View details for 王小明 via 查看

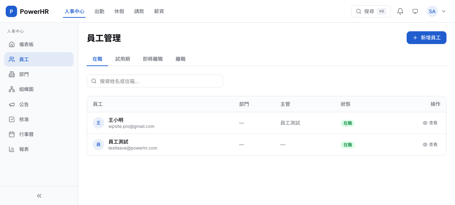(x=430, y=123)
